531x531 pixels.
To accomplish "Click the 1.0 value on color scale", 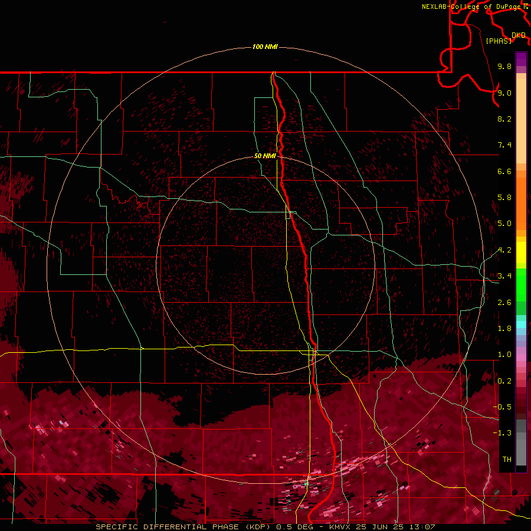I will point(504,355).
